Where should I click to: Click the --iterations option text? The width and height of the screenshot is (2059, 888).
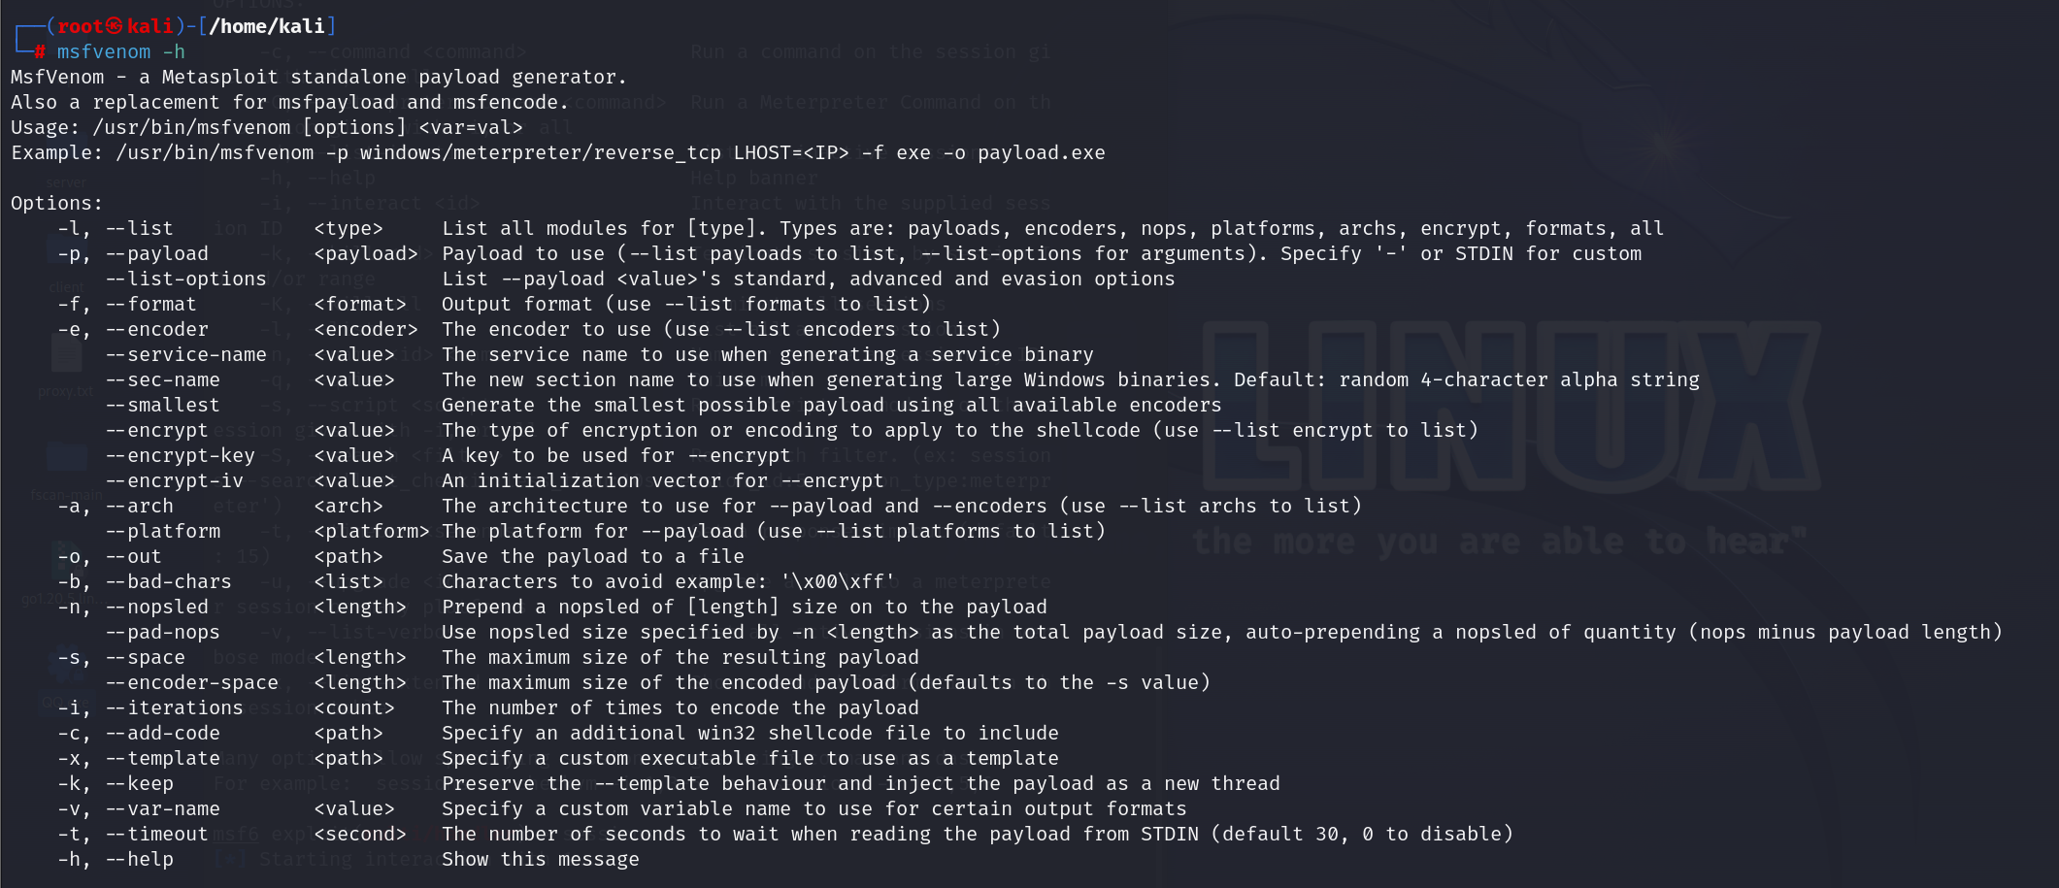(174, 707)
